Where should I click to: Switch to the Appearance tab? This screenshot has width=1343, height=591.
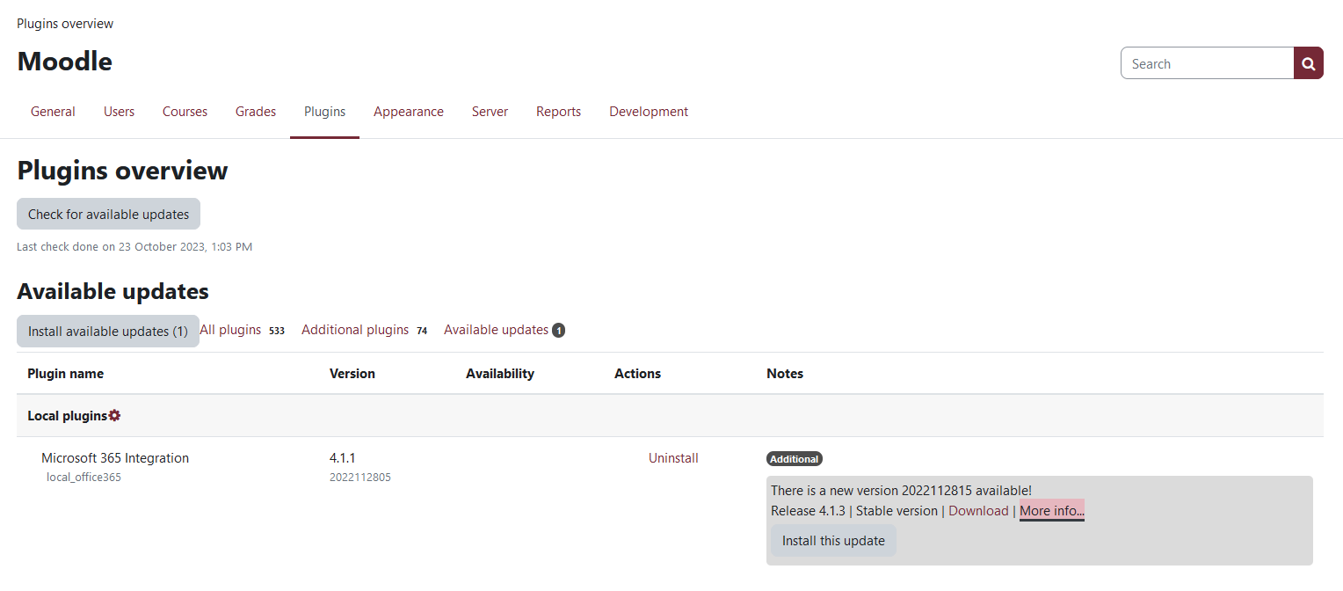pyautogui.click(x=409, y=112)
